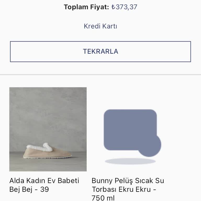Tap the Kredi Kartı payment text
201x201 pixels.
pyautogui.click(x=100, y=26)
